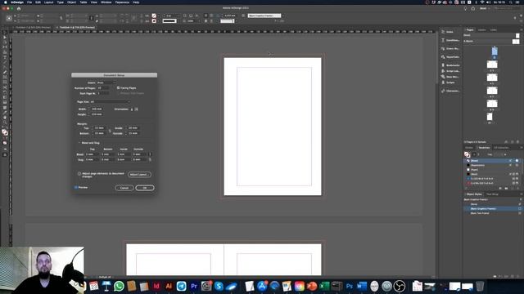The image size is (524, 294).
Task: Open the Pages panel flyout menu
Action: pos(521,30)
